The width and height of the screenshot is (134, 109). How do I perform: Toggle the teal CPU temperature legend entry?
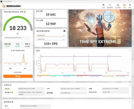pos(57,76)
